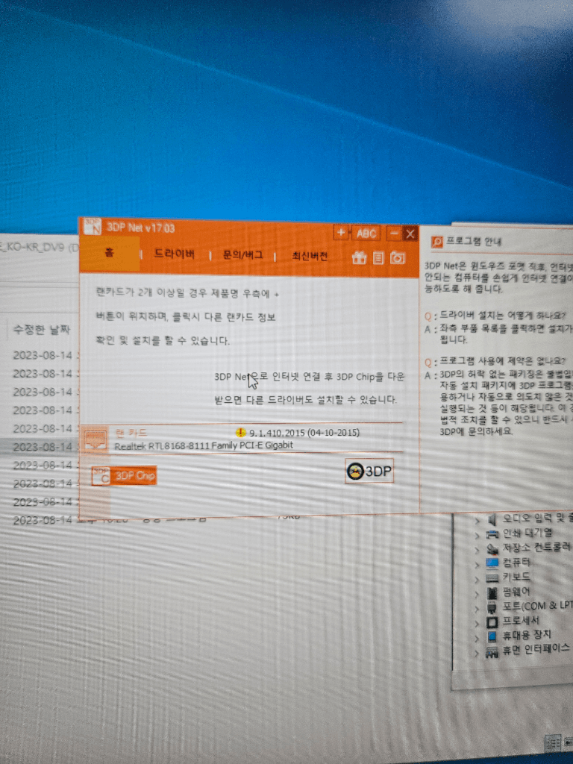The image size is (573, 764).
Task: Expand 휴먼 인터페이스 node in Device Manager
Action: click(x=477, y=653)
